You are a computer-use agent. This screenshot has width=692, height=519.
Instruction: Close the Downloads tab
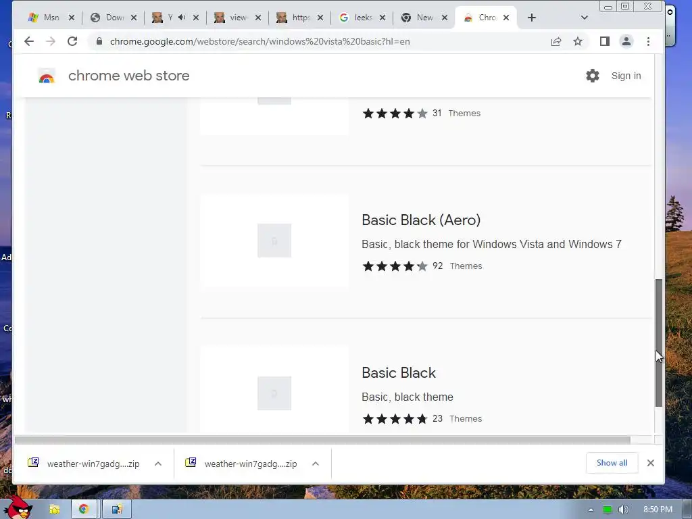[x=134, y=18]
